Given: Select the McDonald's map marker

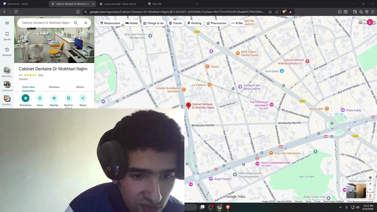Looking at the screenshot, I should pyautogui.click(x=327, y=109).
